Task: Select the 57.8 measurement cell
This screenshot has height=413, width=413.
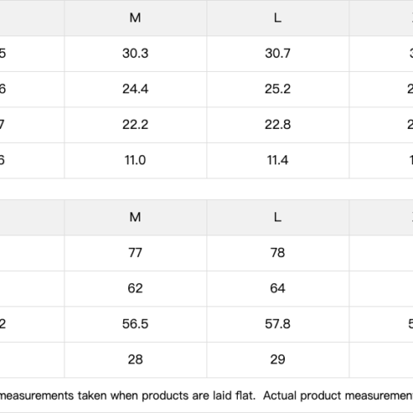Action: coord(278,324)
